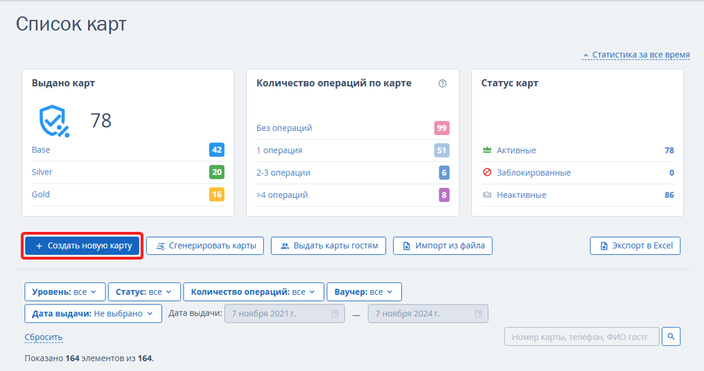
Task: Click the help question mark icon
Action: [x=442, y=84]
